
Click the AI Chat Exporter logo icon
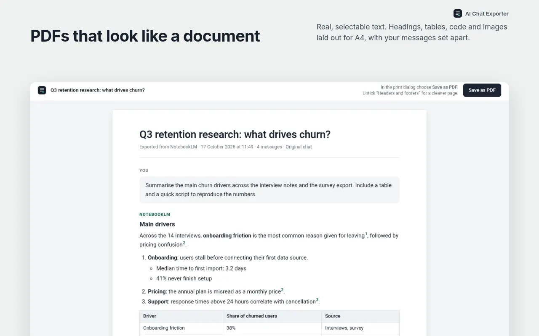tap(458, 13)
